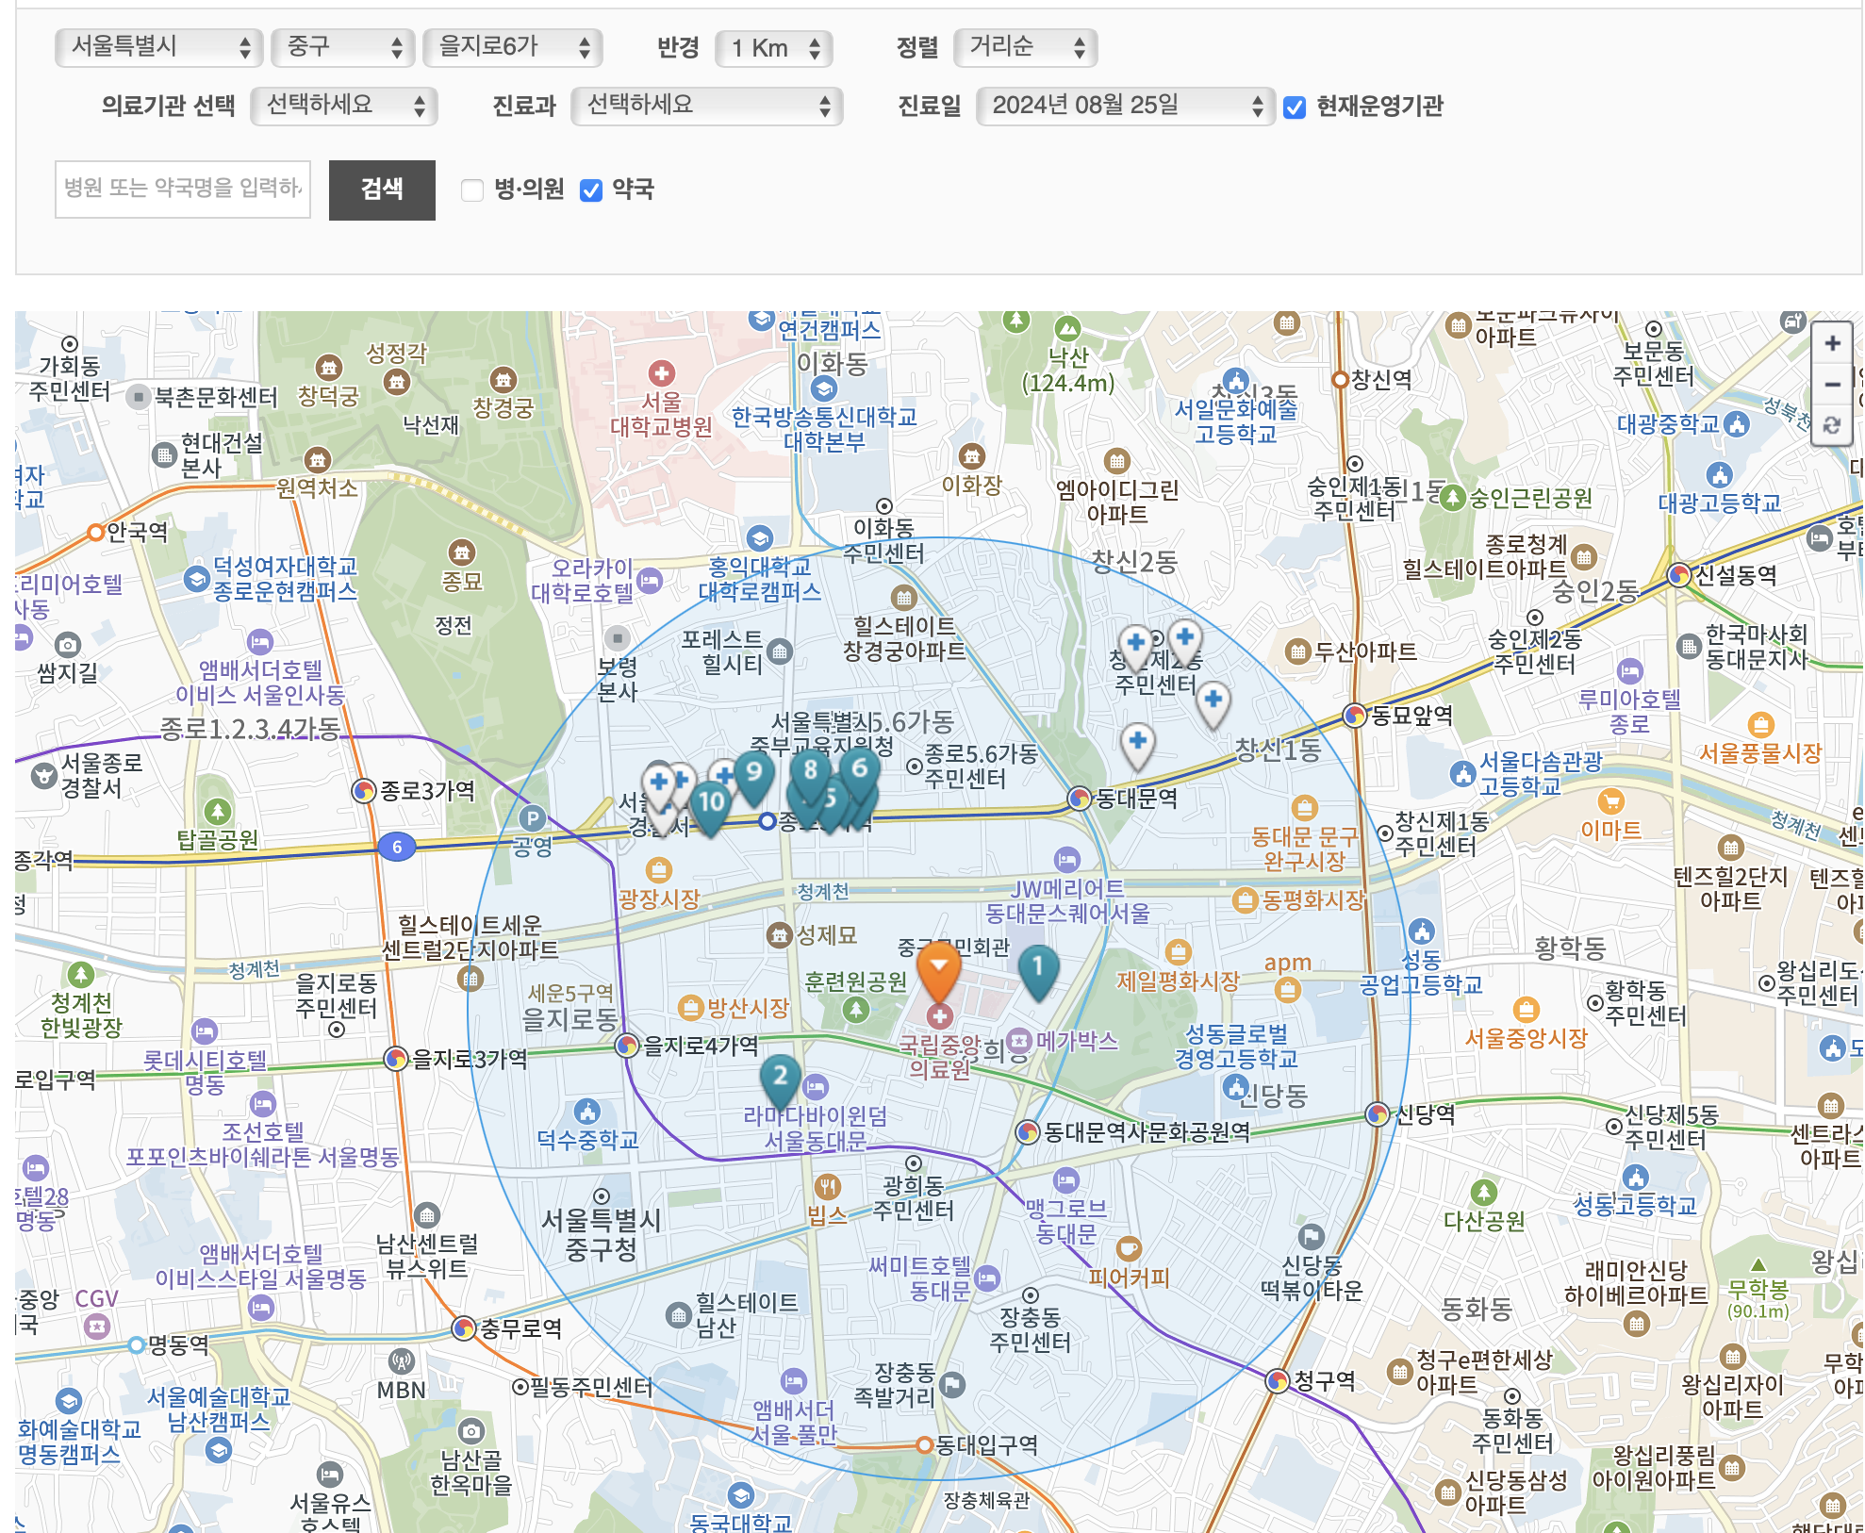This screenshot has height=1533, width=1865.
Task: Toggle the 현재운영기관 checkbox
Action: click(1296, 107)
